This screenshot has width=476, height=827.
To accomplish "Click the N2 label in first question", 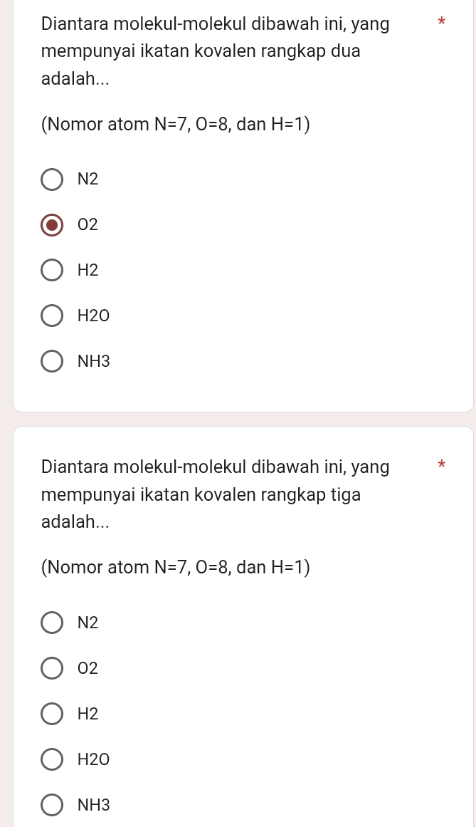I will 88,180.
